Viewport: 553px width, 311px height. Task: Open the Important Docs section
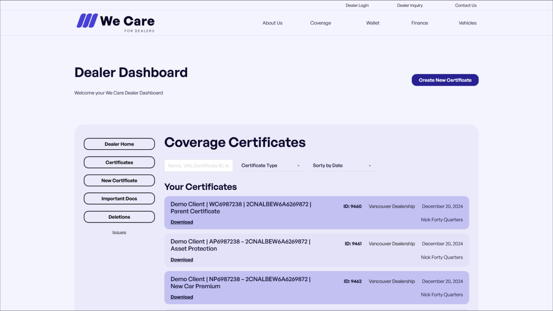119,199
